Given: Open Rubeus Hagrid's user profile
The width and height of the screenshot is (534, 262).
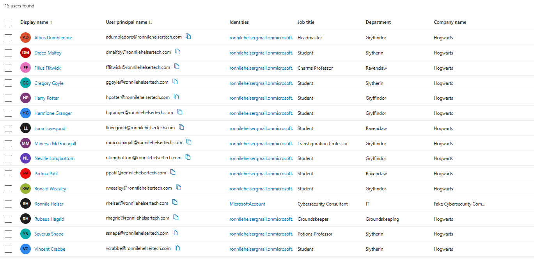Looking at the screenshot, I should click(x=49, y=219).
